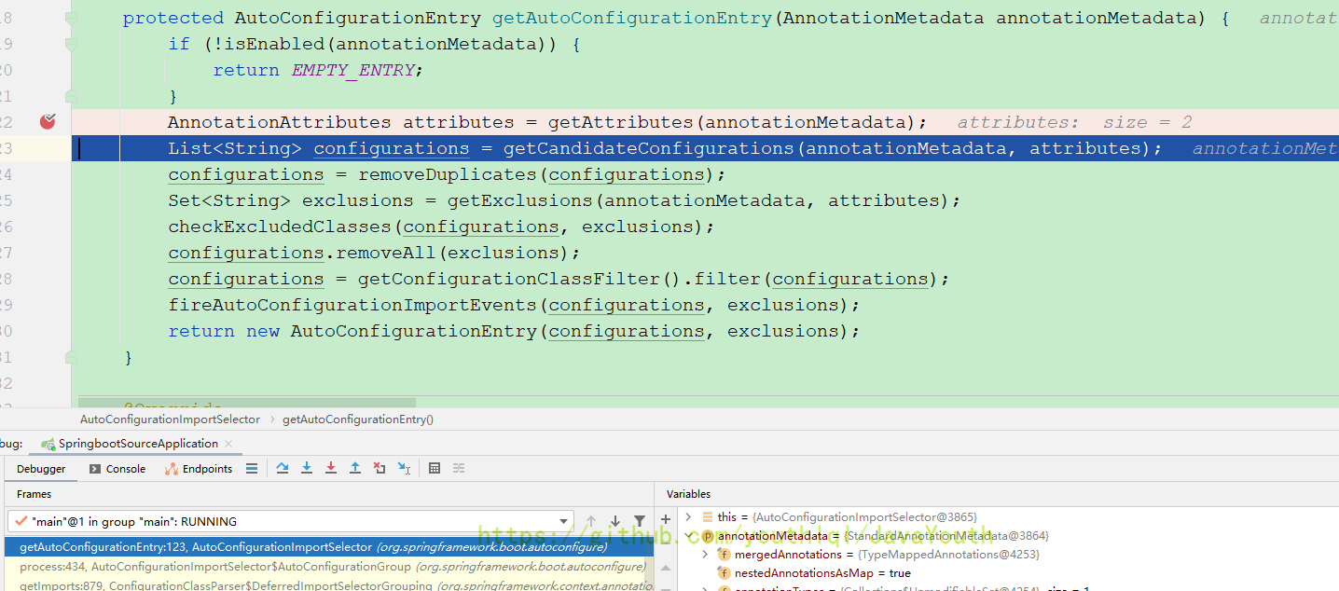
Task: Click the red Force Step Into icon
Action: 331,468
